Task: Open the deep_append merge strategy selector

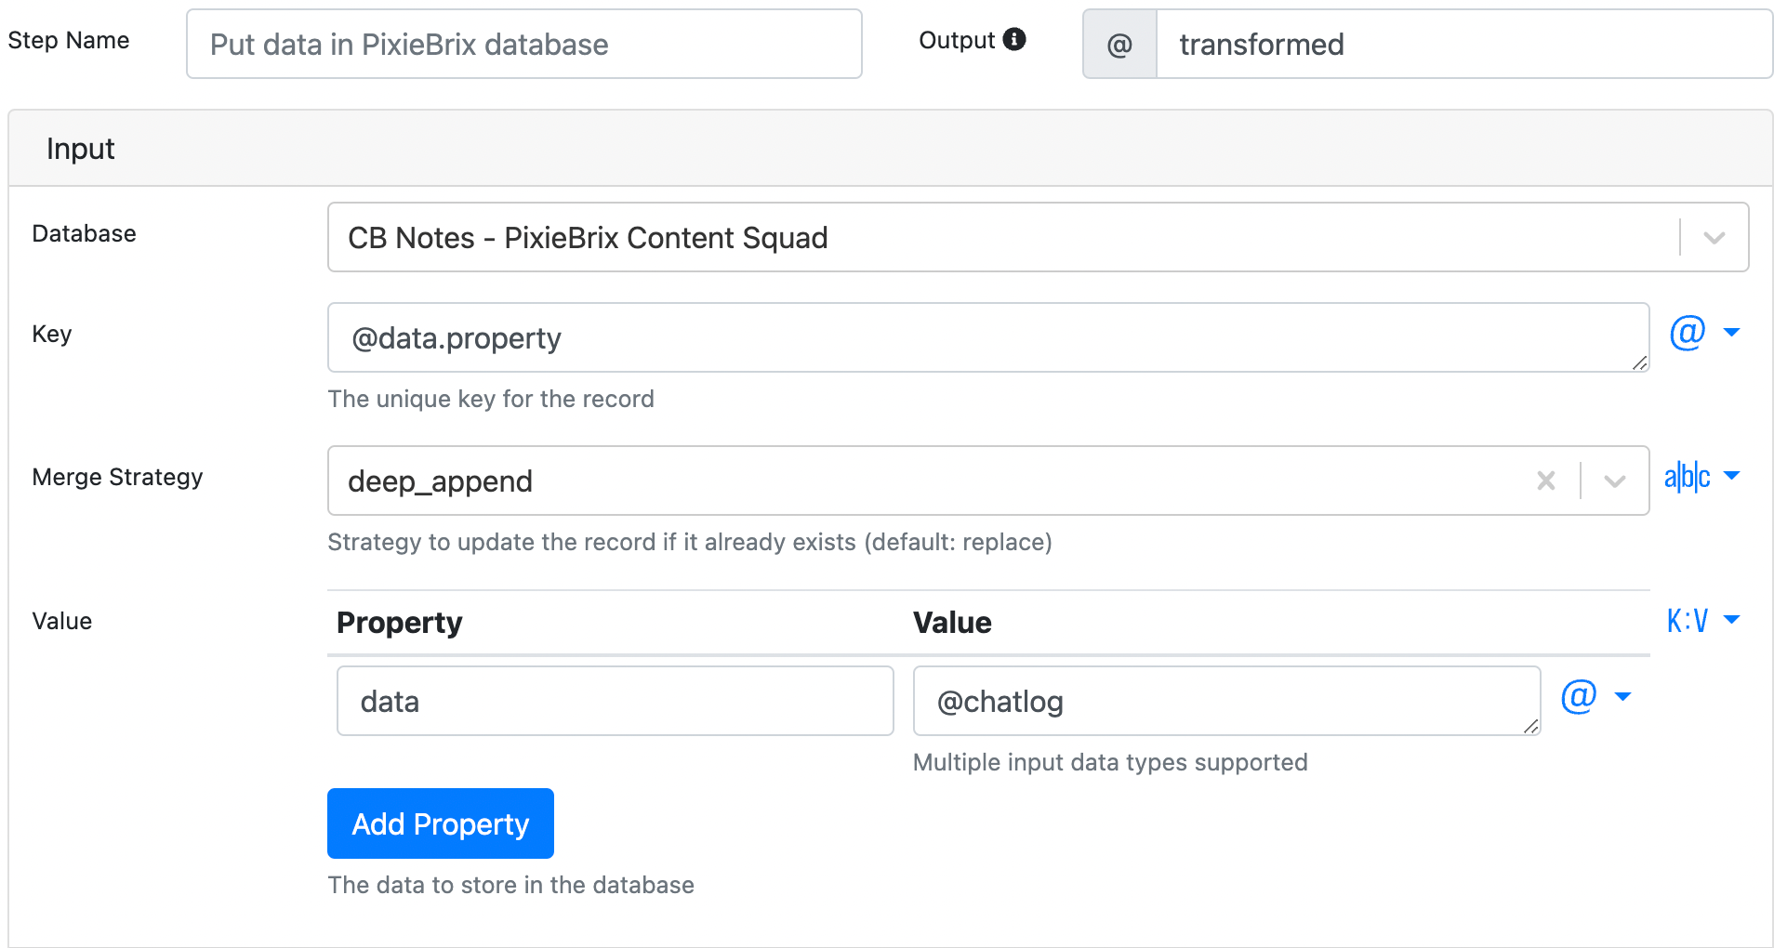Action: (988, 481)
